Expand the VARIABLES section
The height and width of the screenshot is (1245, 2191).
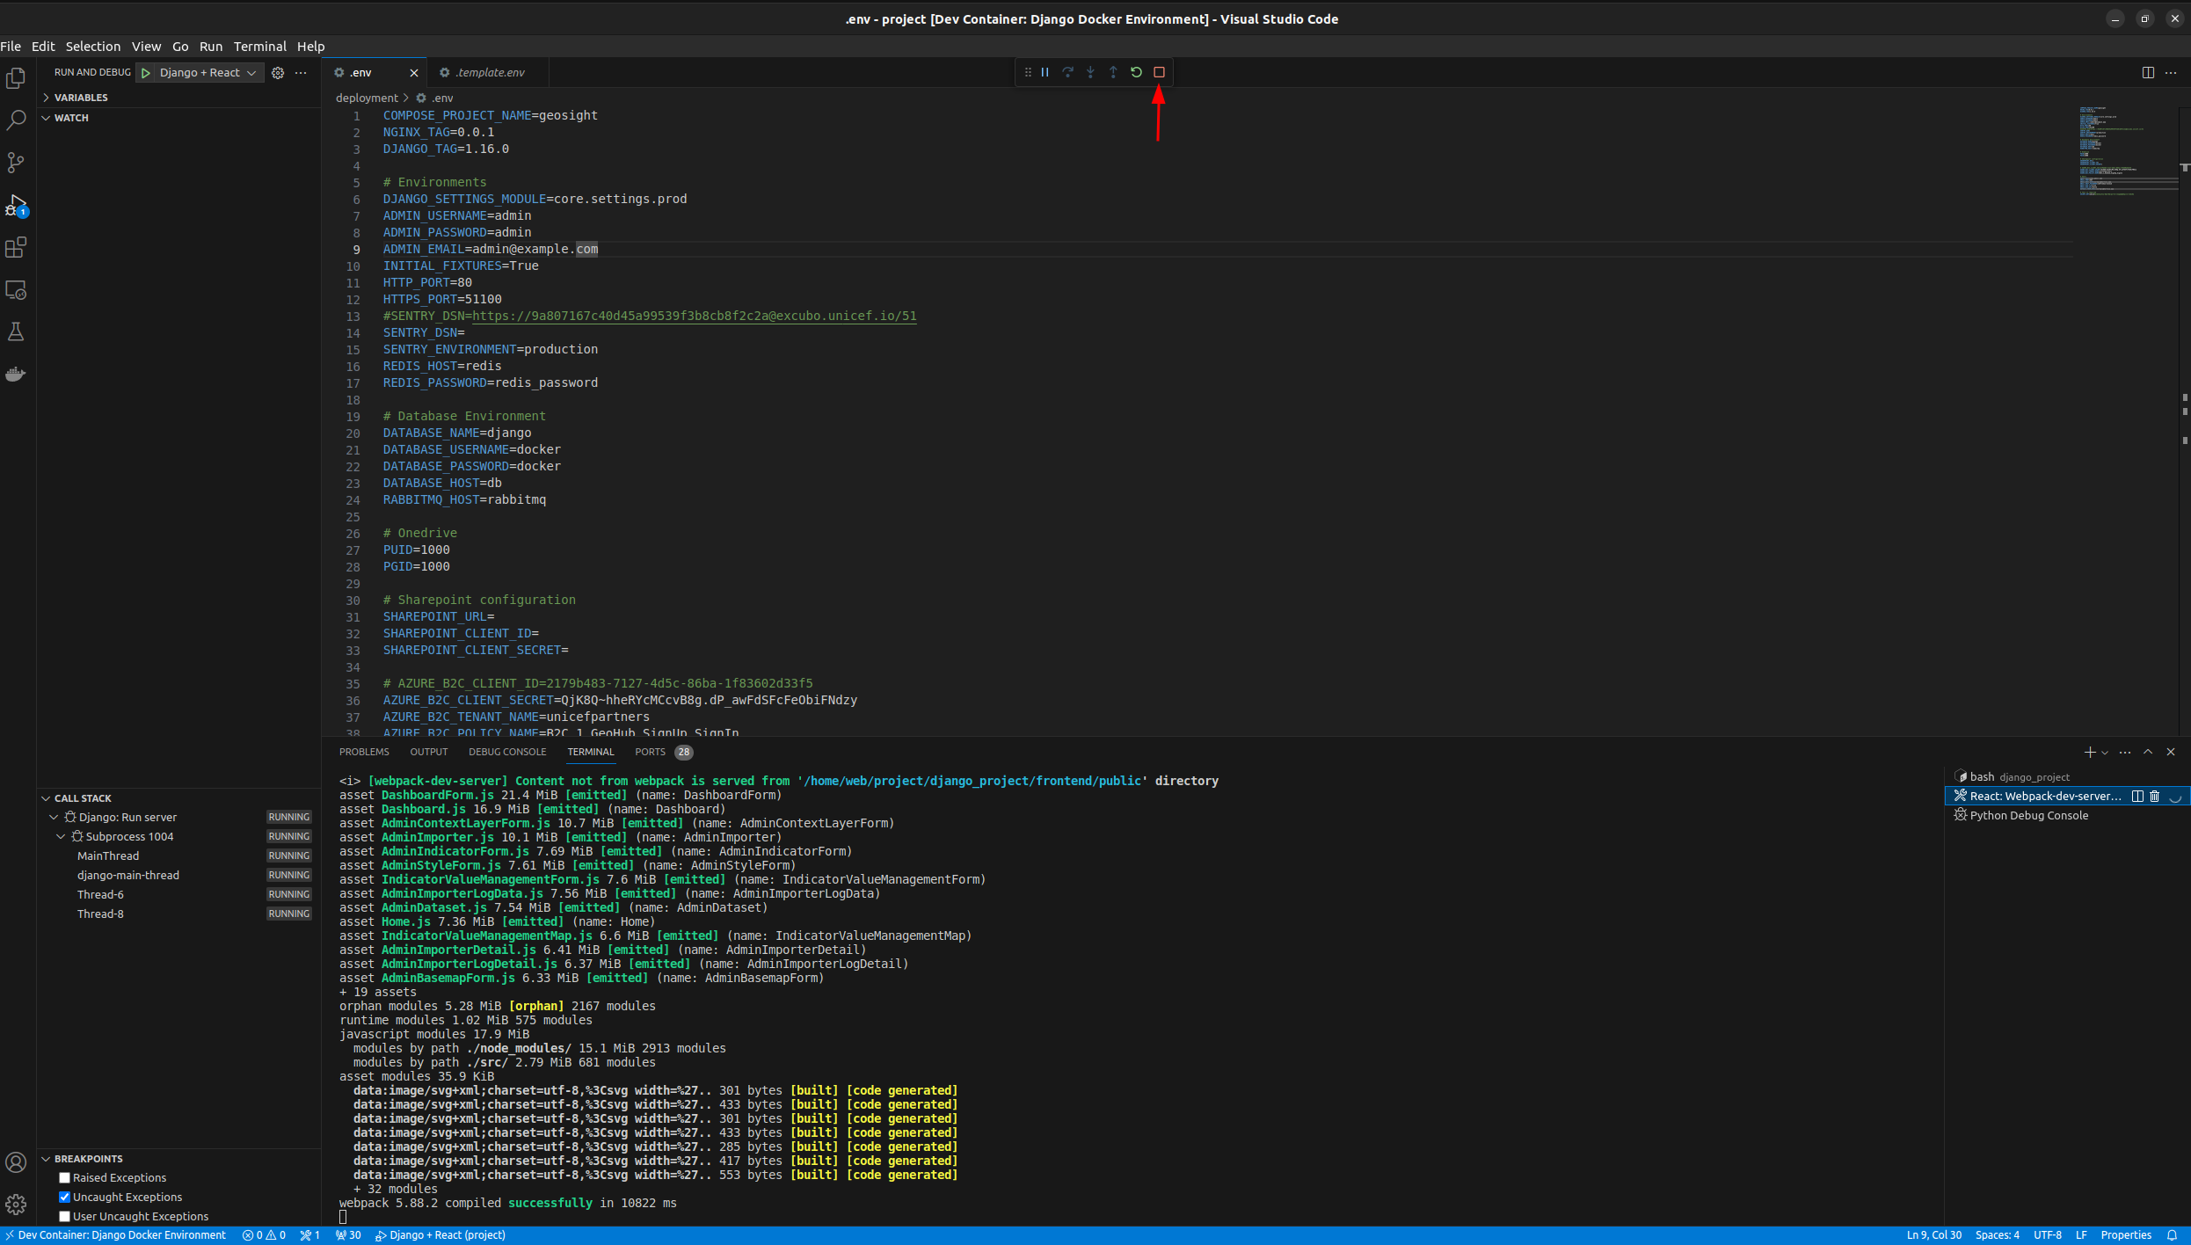178,98
